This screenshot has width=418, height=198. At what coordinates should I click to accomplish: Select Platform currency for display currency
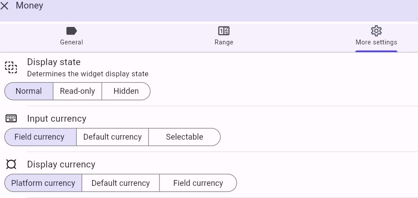[43, 183]
